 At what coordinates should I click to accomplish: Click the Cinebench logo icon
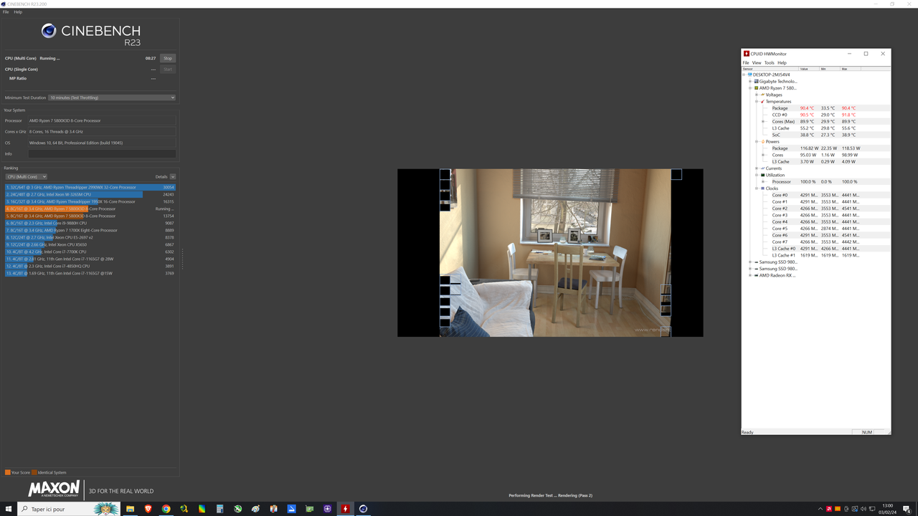[49, 31]
